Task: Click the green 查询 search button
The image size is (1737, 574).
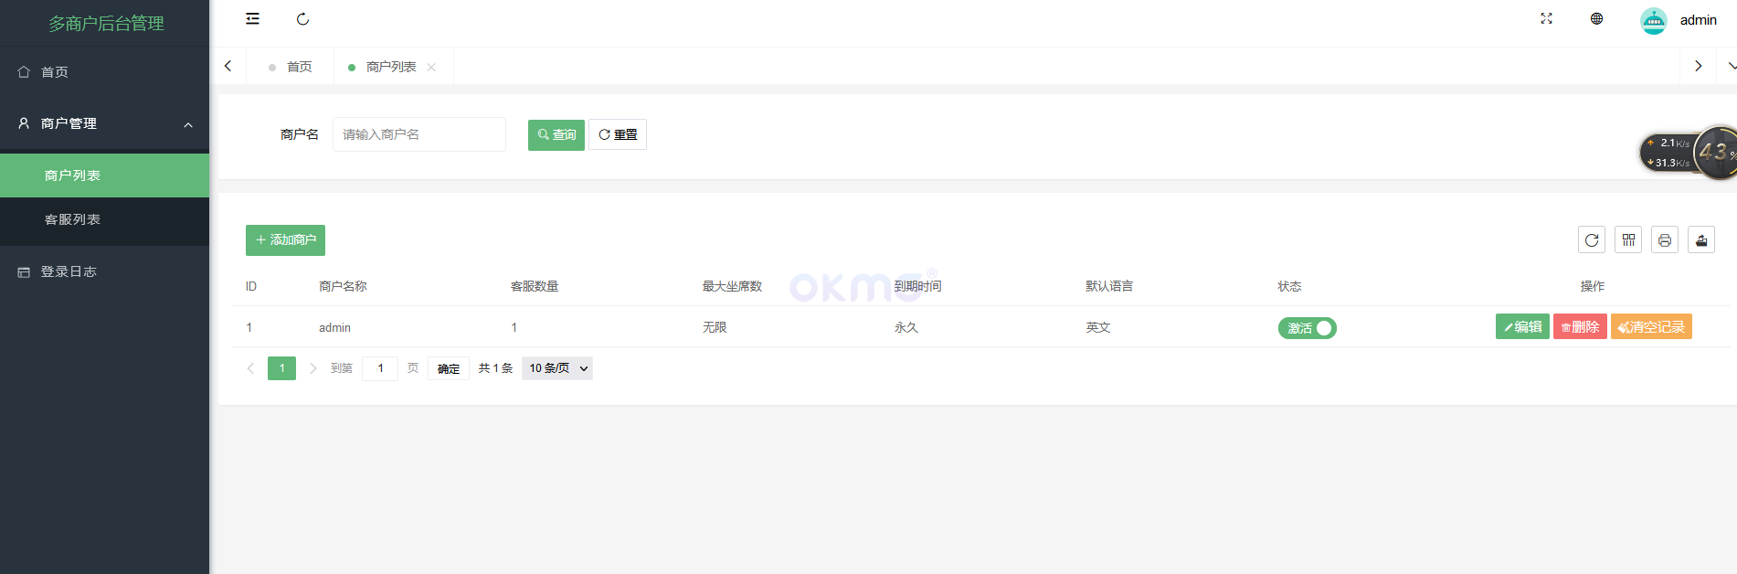Action: click(x=556, y=135)
